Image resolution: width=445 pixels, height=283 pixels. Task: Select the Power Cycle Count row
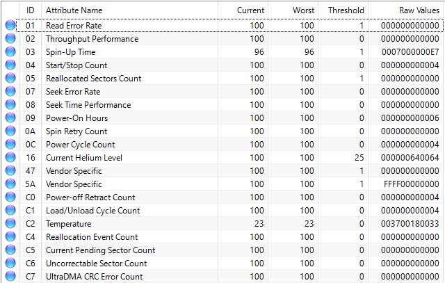pyautogui.click(x=230, y=144)
